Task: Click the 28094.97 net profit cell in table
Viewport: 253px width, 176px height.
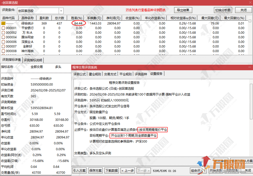Action: (x=114, y=24)
